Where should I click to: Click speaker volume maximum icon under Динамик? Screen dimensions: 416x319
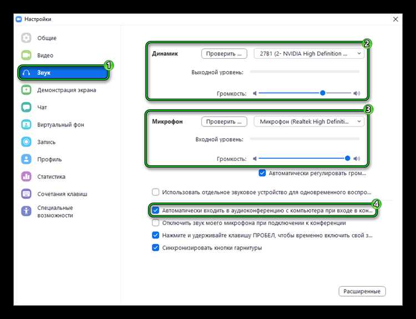point(357,93)
